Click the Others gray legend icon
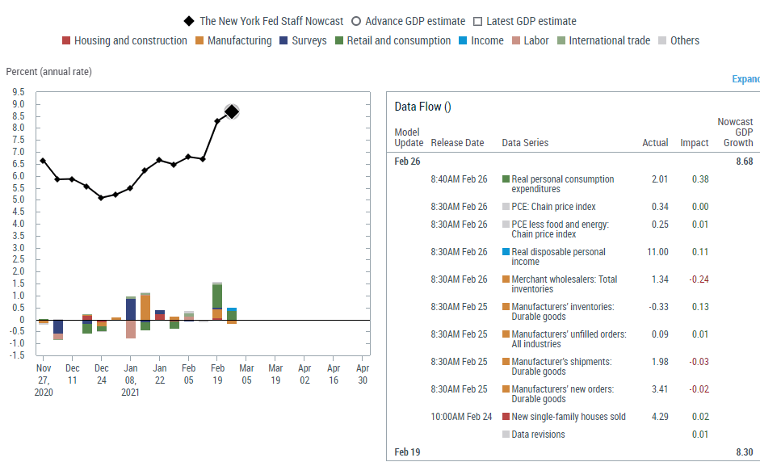760x462 pixels. click(x=663, y=40)
